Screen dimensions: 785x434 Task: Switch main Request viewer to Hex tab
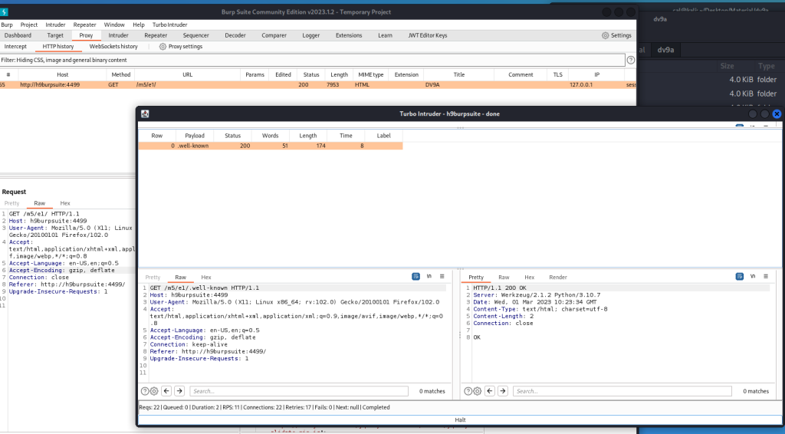coord(65,203)
